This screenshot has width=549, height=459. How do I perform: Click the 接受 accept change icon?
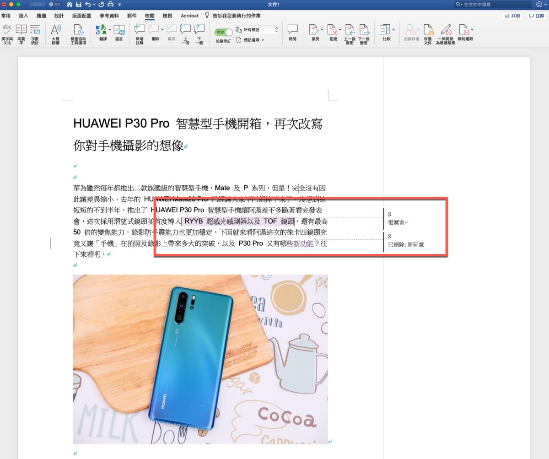coord(314,30)
